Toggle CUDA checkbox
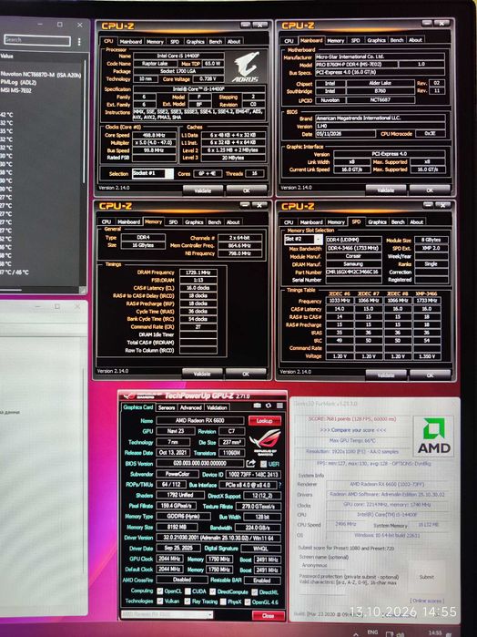This screenshot has width=477, height=637. point(188,591)
